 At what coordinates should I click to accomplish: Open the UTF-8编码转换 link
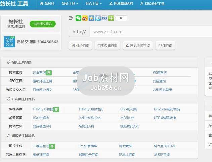click(x=165, y=118)
